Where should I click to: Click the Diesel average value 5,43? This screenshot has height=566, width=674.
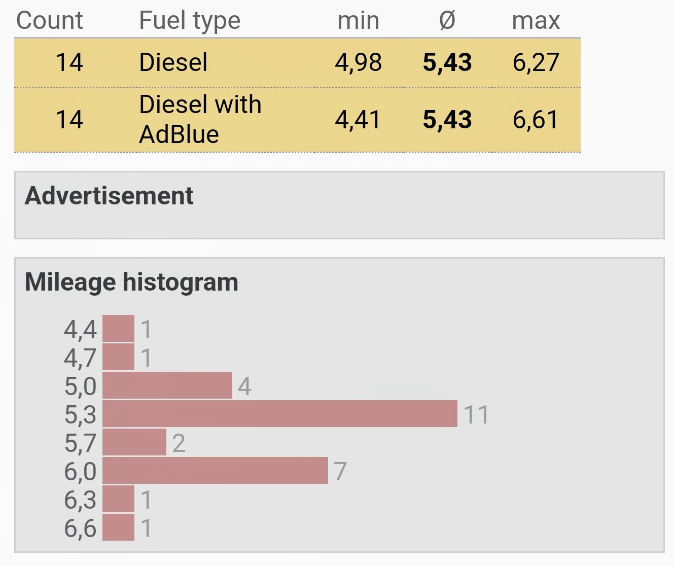click(x=447, y=63)
